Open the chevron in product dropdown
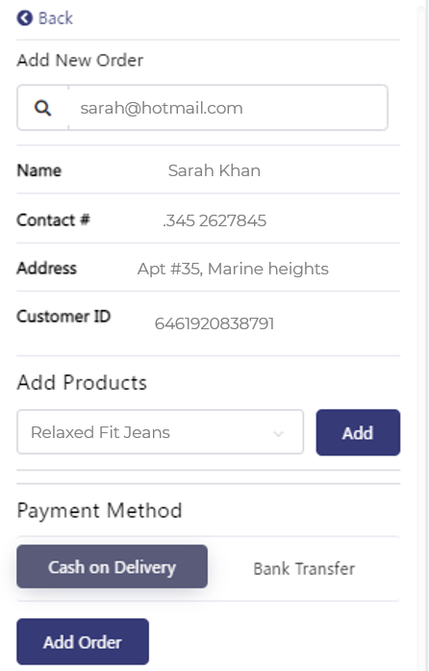Image resolution: width=429 pixels, height=671 pixels. (x=278, y=433)
